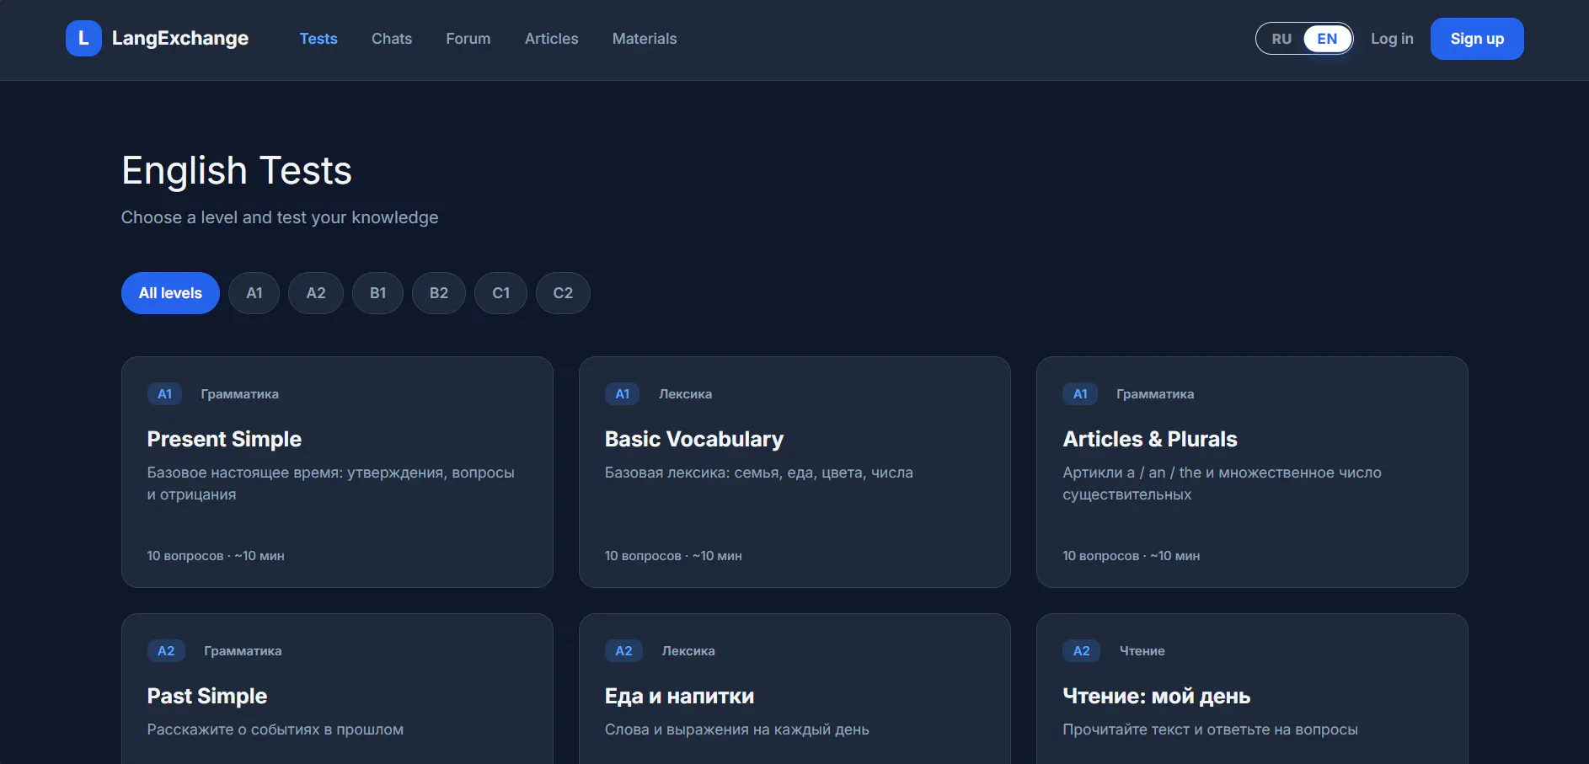
Task: Click the Лексика label on Еда и напитки card
Action: 688,651
